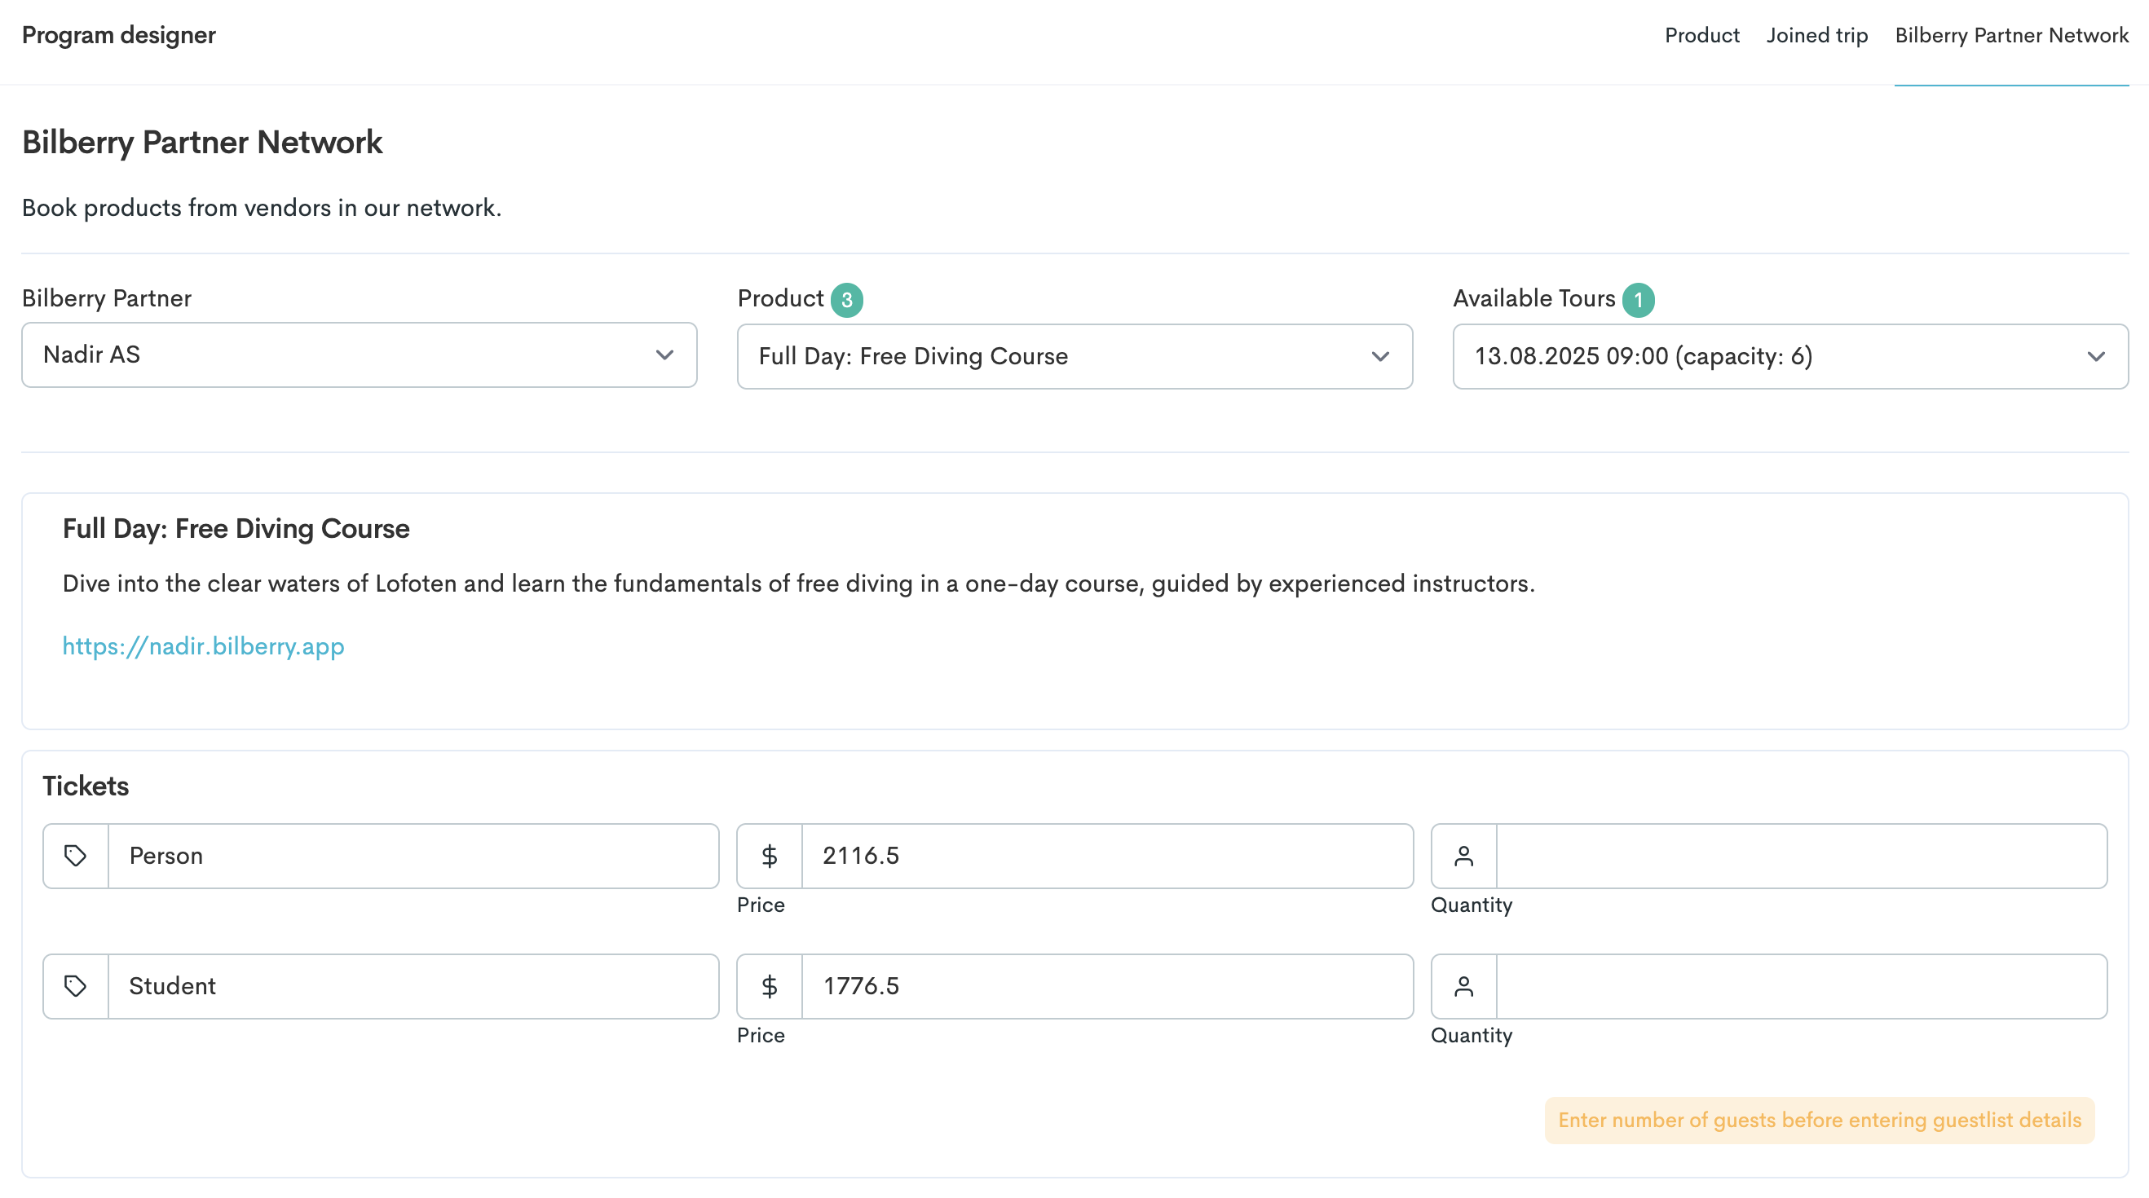
Task: Open the nadir.bilberry.app link
Action: pyautogui.click(x=203, y=646)
